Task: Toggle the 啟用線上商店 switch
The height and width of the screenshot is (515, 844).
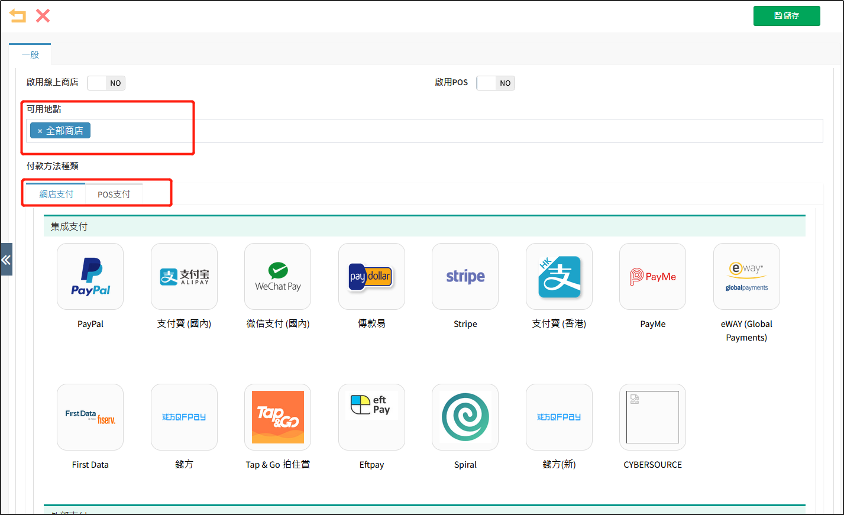Action: (106, 83)
